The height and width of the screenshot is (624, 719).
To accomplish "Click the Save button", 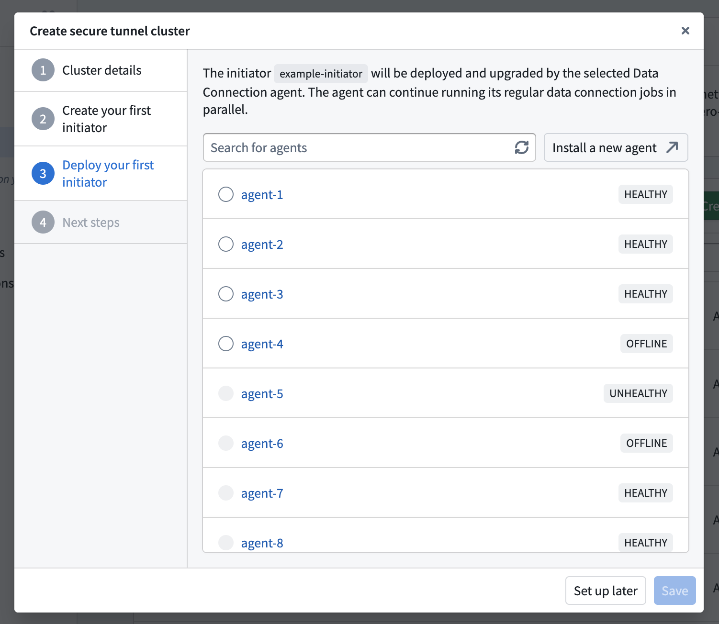I will click(674, 591).
